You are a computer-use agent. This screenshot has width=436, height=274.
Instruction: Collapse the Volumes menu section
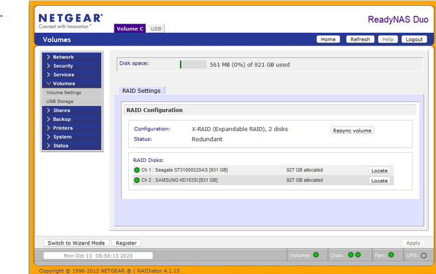click(72, 84)
